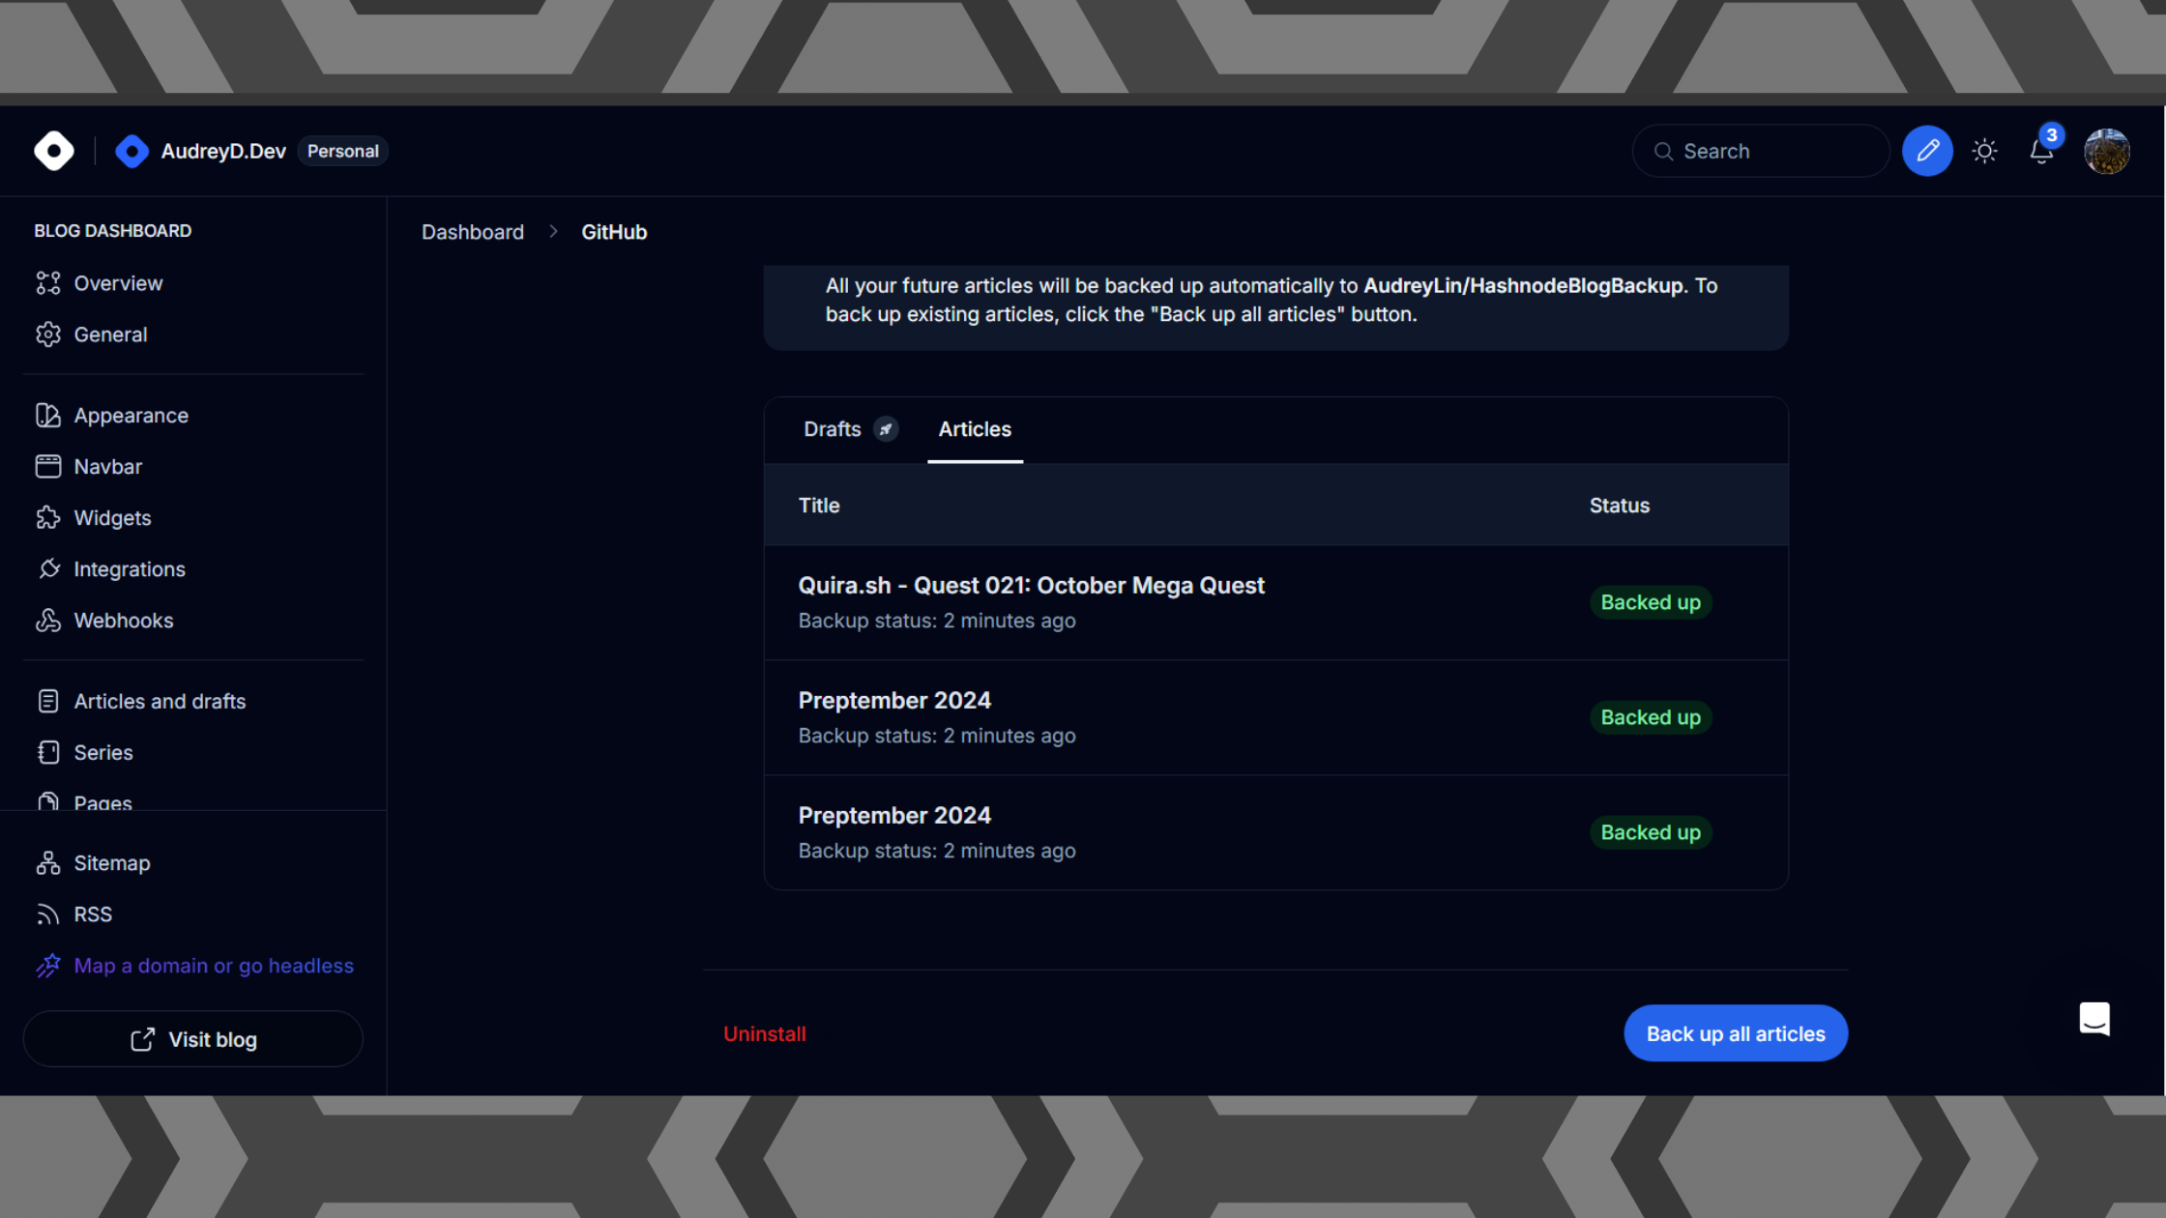Select the Articles tab
Viewport: 2166px width, 1218px height.
(975, 429)
